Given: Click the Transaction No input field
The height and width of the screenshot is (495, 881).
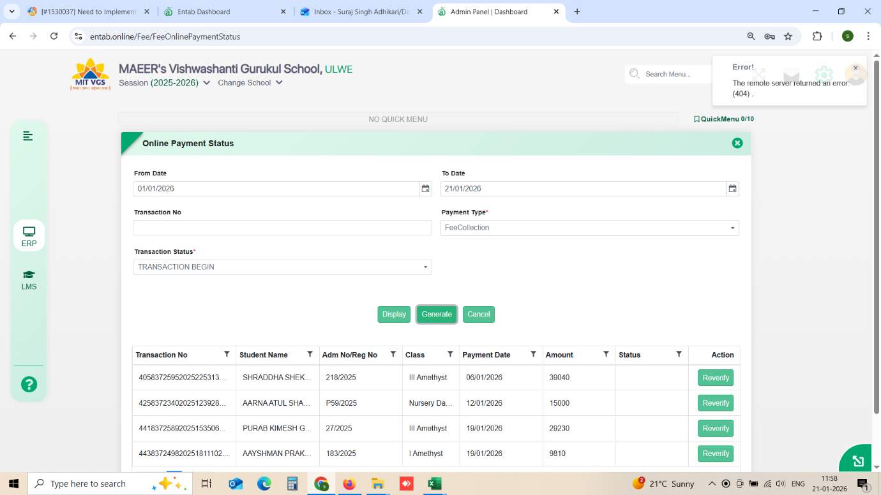Looking at the screenshot, I should click(x=282, y=228).
